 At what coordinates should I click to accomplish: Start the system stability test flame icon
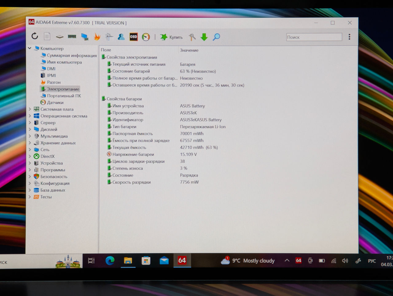point(97,37)
